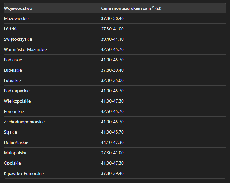Viewport: 230px width, 183px height.
Task: Select the Pomorskie voivodeship cell
Action: click(14, 111)
